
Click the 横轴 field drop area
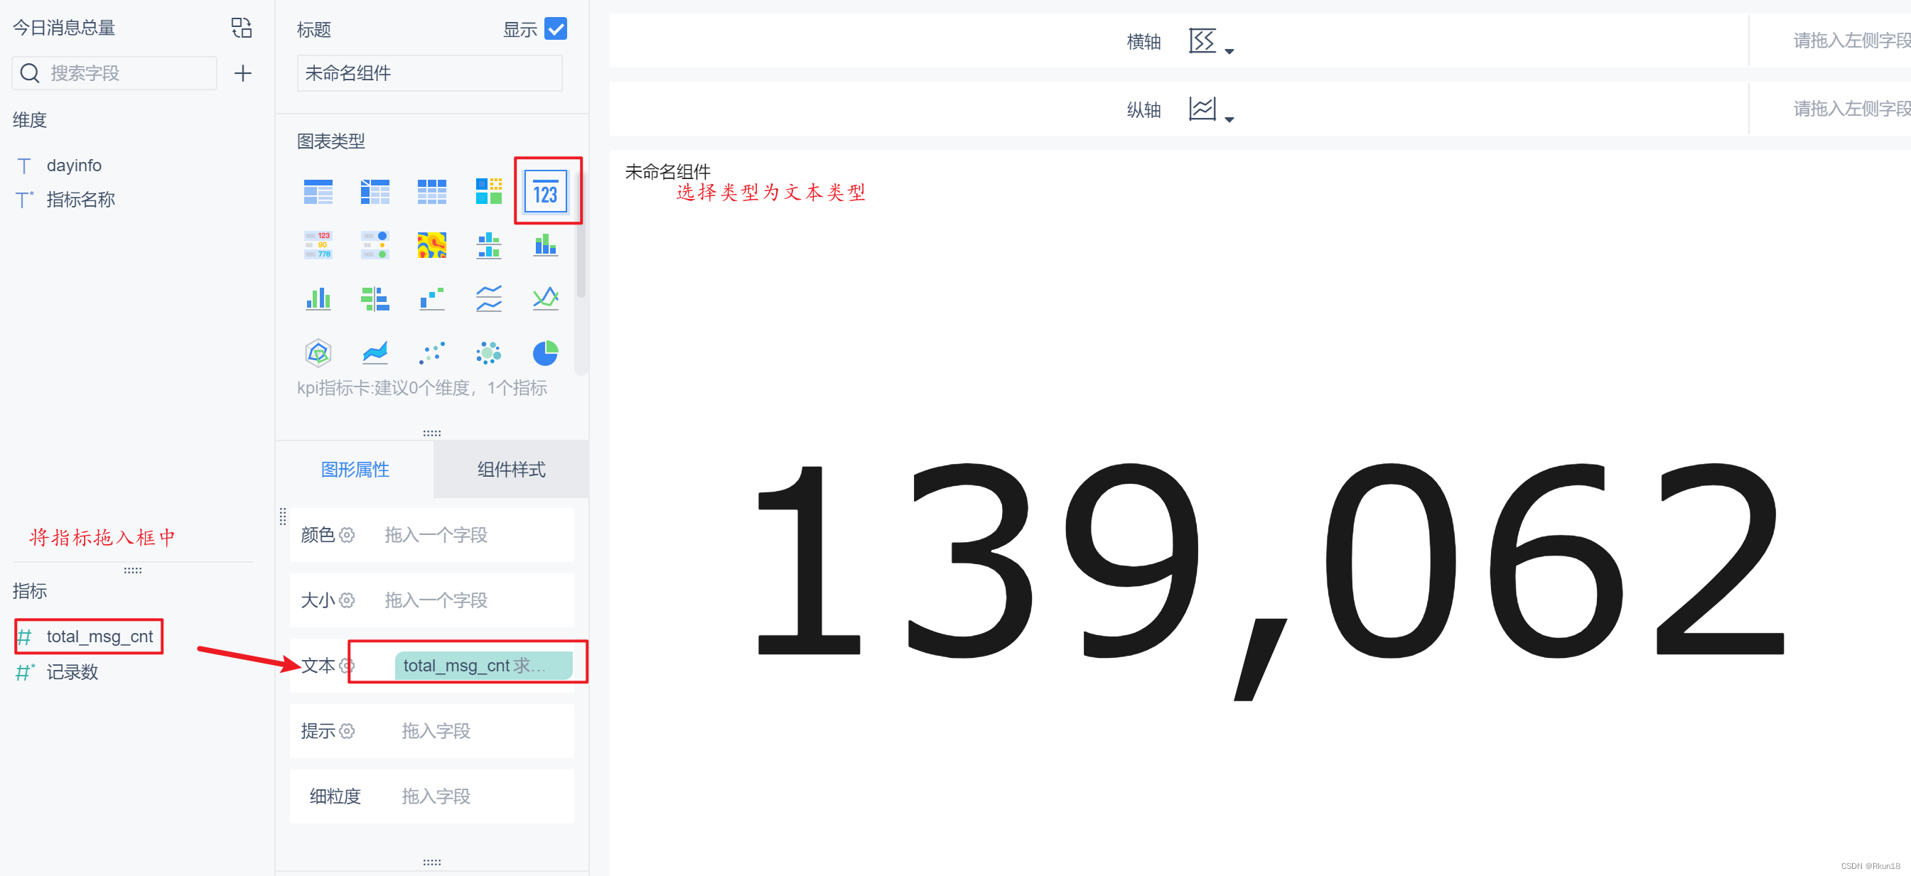[x=1830, y=40]
